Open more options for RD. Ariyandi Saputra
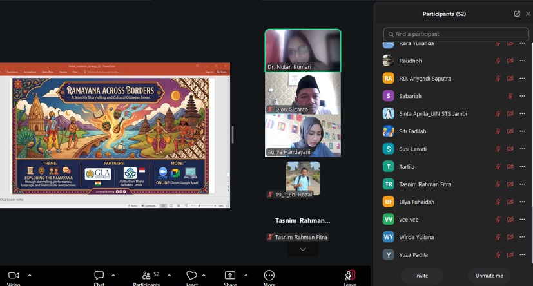This screenshot has height=286, width=533. (522, 79)
